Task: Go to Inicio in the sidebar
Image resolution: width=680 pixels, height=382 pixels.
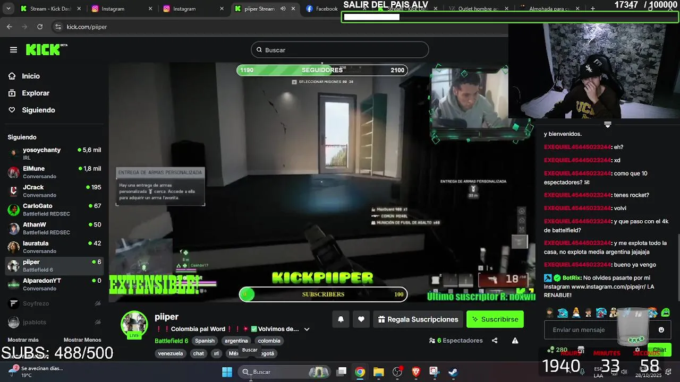Action: click(x=31, y=76)
